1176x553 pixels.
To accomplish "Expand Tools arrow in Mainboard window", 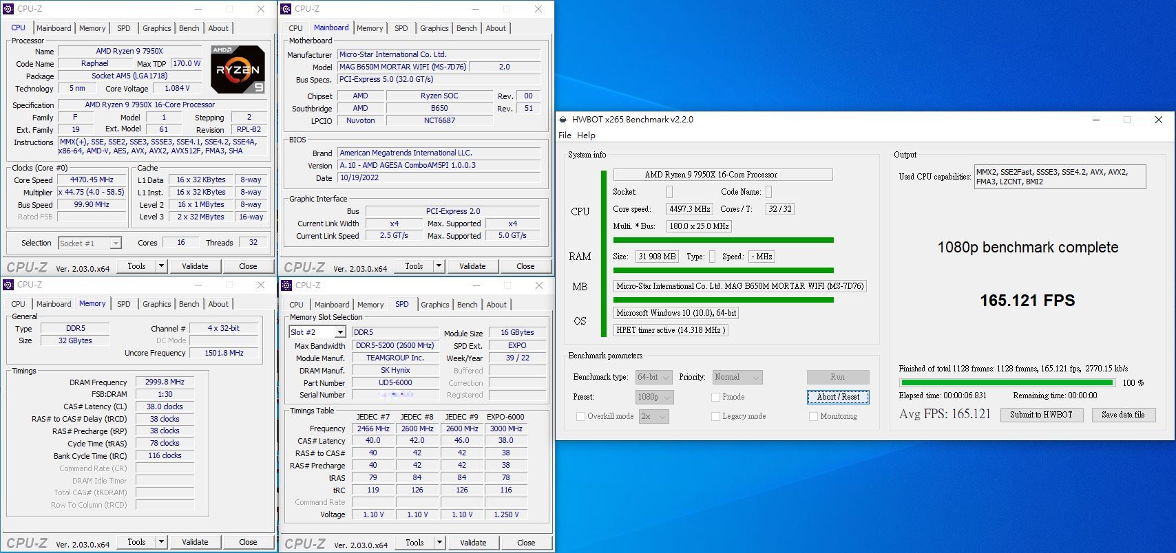I will [x=439, y=266].
